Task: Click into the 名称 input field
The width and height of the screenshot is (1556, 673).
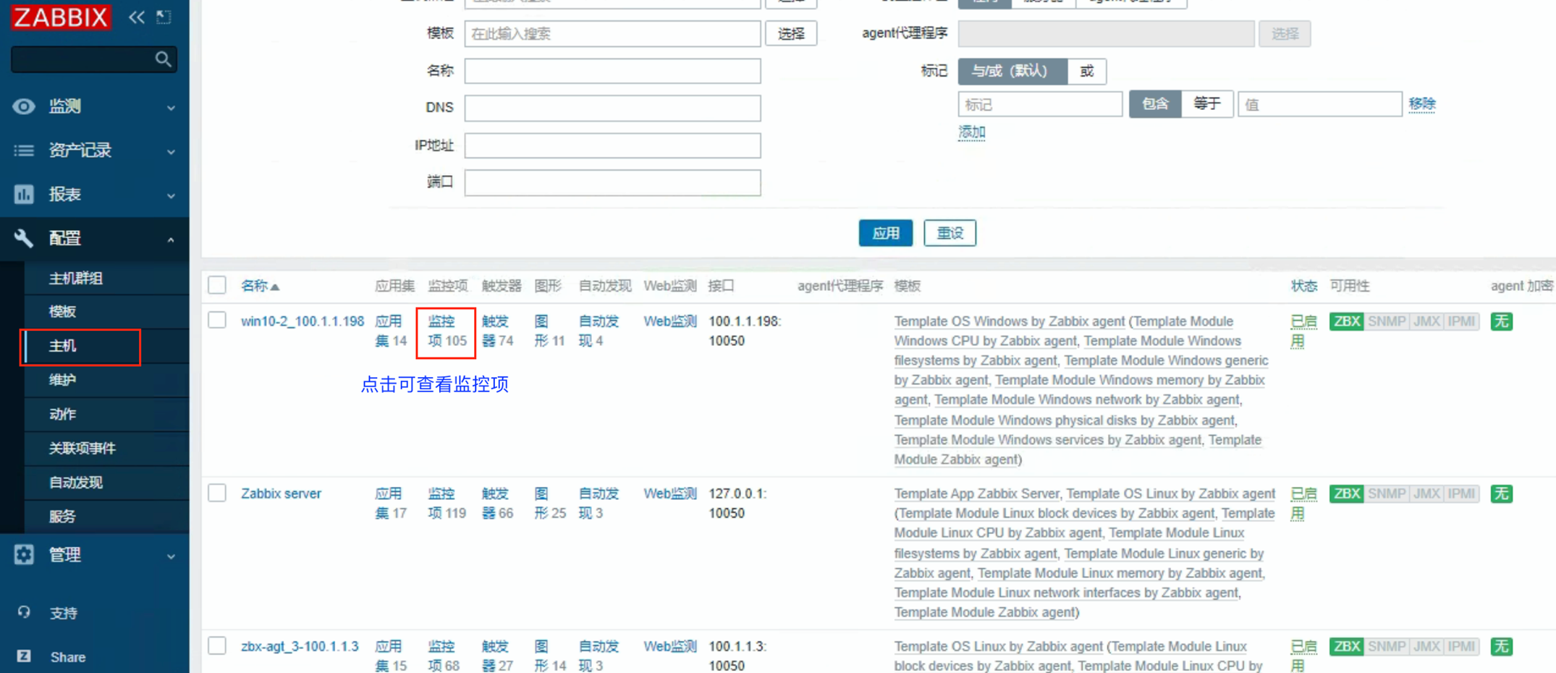Action: (x=612, y=71)
